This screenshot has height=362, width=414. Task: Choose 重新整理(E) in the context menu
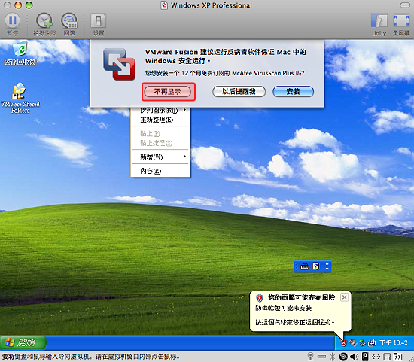[160, 120]
